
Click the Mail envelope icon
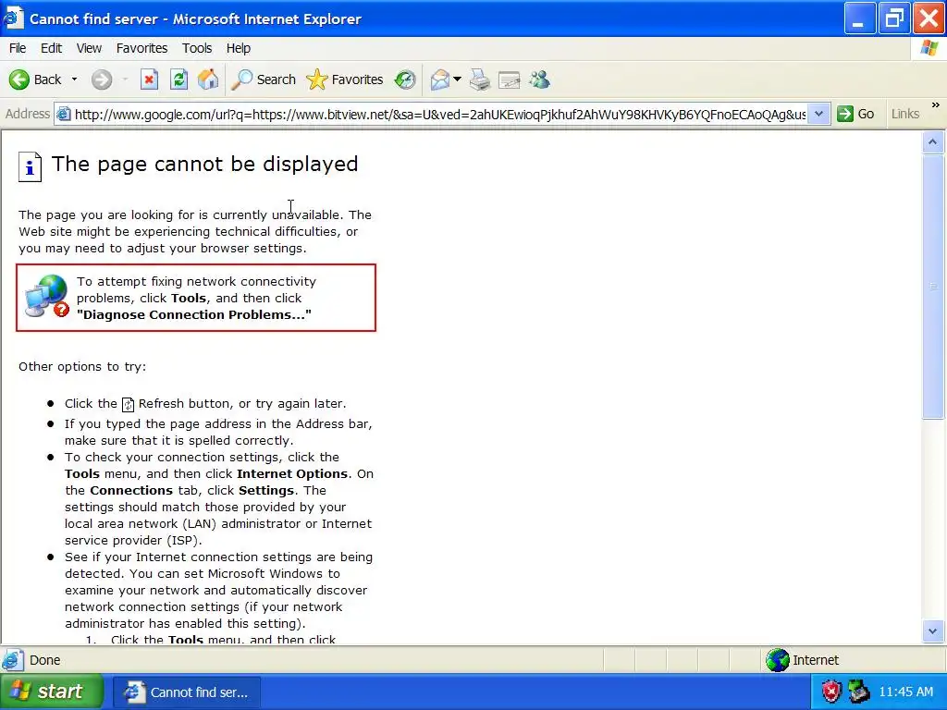click(439, 80)
